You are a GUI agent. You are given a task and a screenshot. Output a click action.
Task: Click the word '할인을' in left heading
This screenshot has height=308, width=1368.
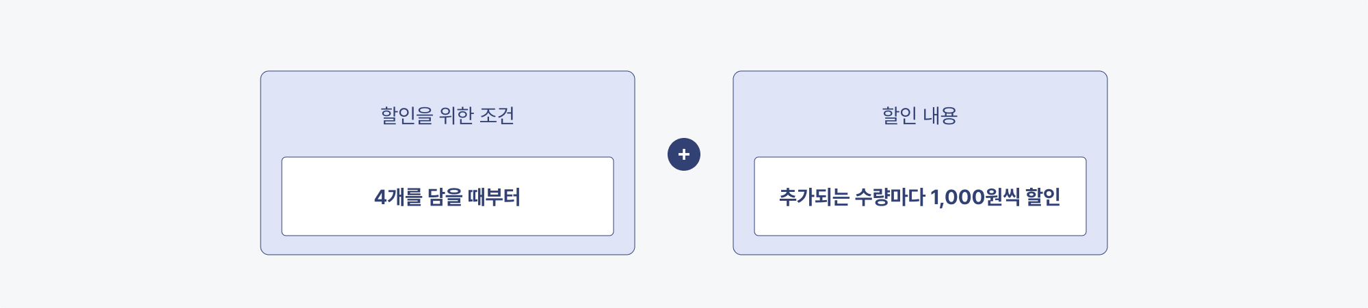(x=407, y=115)
